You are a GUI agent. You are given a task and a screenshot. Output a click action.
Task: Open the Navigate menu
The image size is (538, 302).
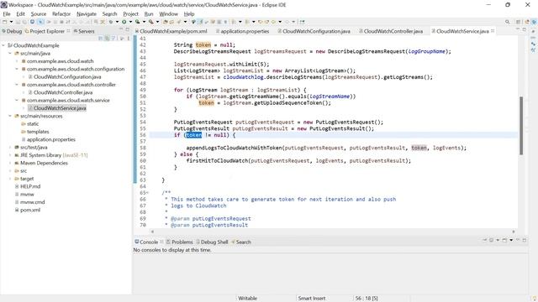point(87,13)
